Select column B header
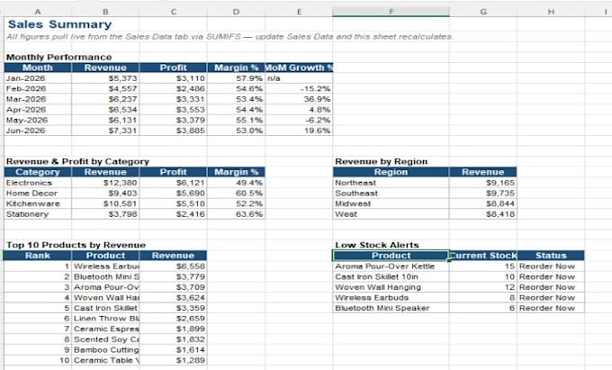Viewport: 612px width, 370px height. click(x=105, y=12)
